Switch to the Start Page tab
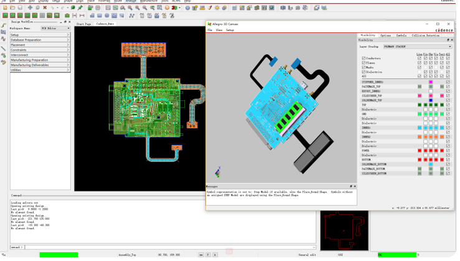The image size is (460, 261). point(83,24)
